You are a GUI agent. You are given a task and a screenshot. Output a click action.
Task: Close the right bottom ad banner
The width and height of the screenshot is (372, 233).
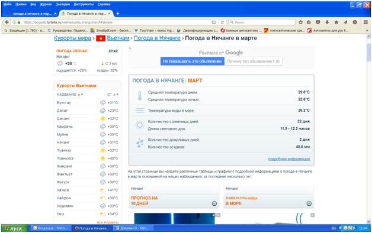pyautogui.click(x=312, y=215)
